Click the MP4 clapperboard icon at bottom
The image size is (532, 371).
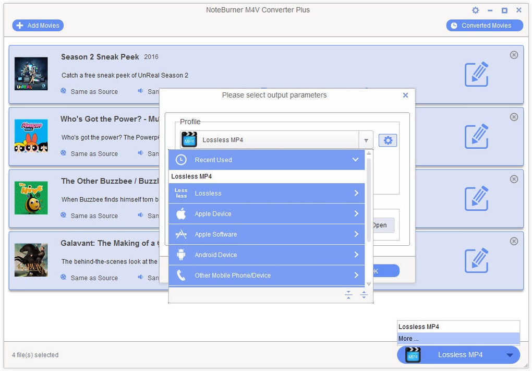coord(413,355)
